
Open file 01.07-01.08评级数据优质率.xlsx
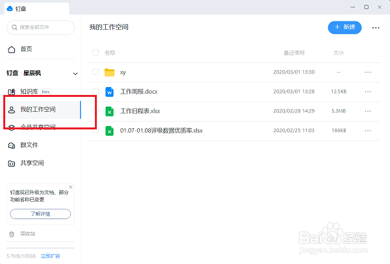point(161,131)
